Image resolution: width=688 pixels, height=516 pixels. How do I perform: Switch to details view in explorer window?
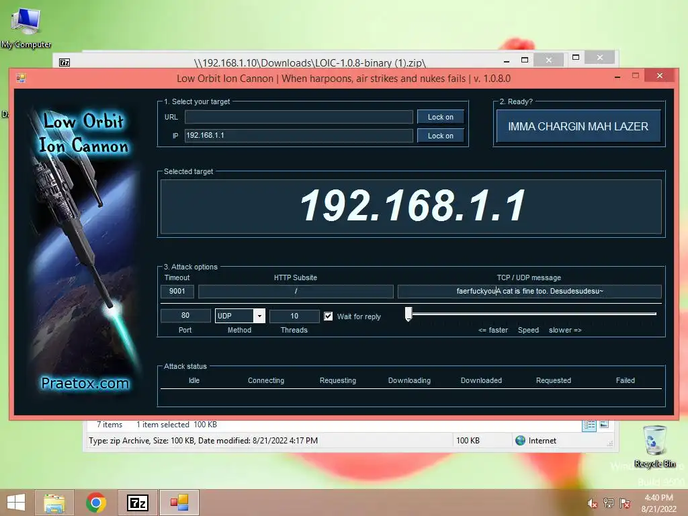click(x=589, y=425)
